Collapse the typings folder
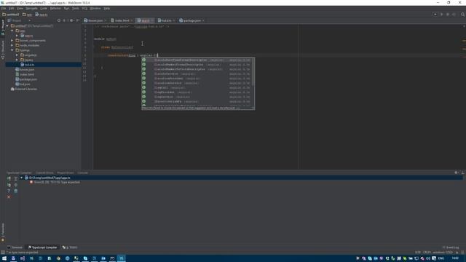Screen dimensions: 466x262 pos(12,50)
